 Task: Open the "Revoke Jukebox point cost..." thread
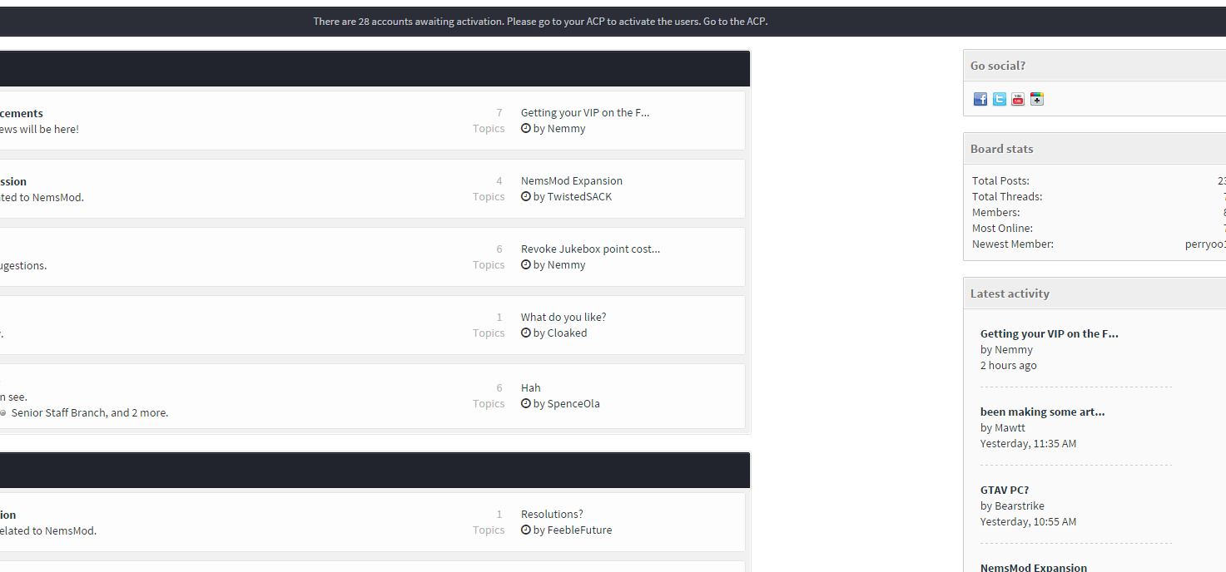[x=590, y=249]
